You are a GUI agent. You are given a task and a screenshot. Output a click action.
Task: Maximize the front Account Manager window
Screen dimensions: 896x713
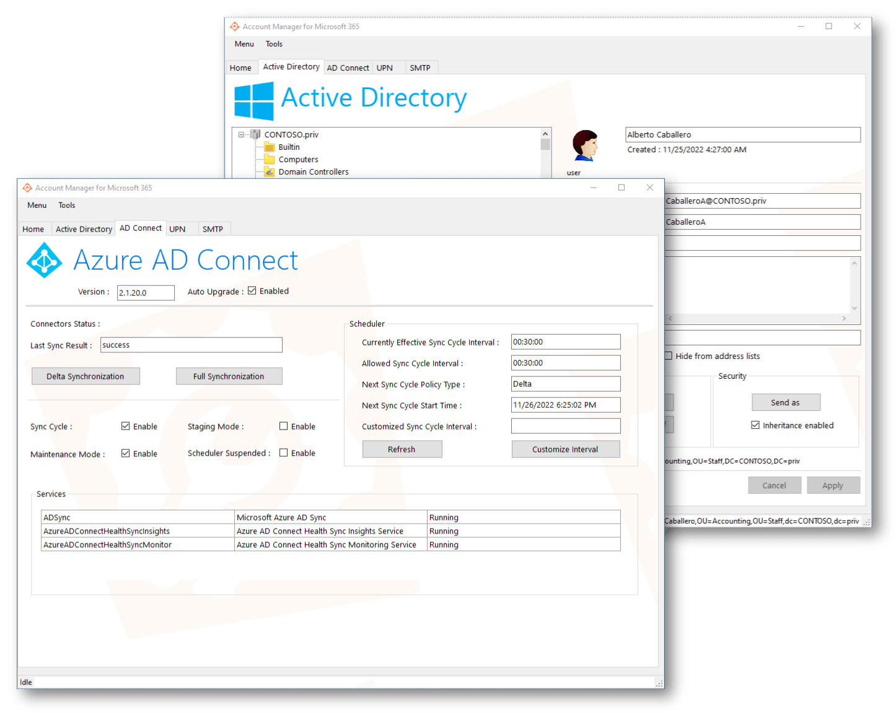(621, 188)
